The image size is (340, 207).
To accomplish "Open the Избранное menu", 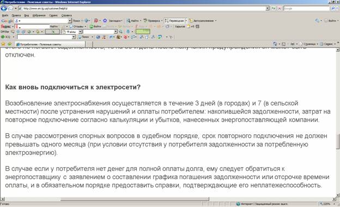I will pos(39,15).
